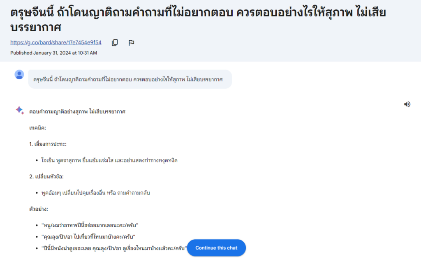Click the flag icon to report conversation
Image resolution: width=421 pixels, height=261 pixels.
(x=131, y=43)
